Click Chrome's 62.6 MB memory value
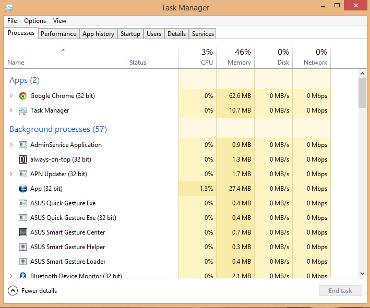The image size is (370, 308). (240, 96)
